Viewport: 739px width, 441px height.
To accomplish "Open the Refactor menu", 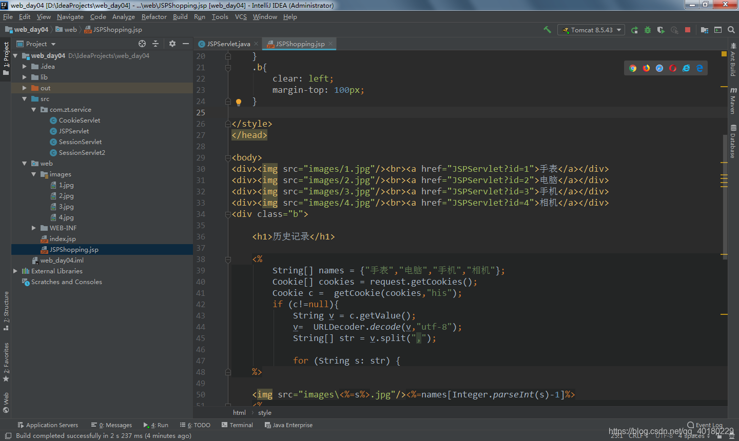I will [x=154, y=17].
